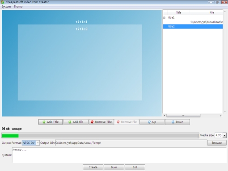Click the Output Dir path field
228x171 pixels.
click(131, 143)
